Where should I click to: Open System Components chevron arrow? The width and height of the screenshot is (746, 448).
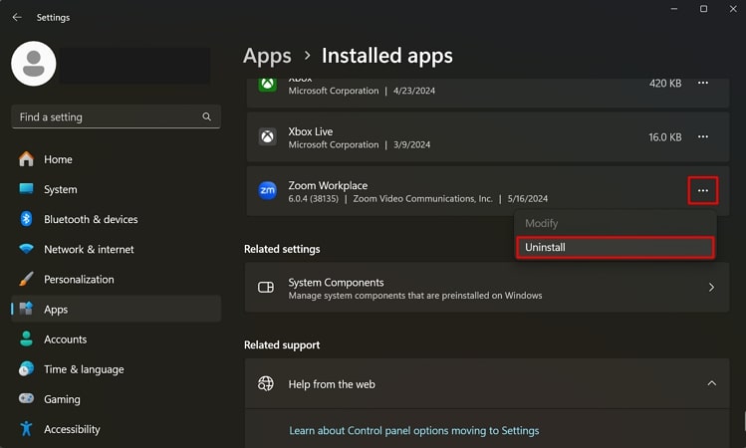pyautogui.click(x=711, y=288)
